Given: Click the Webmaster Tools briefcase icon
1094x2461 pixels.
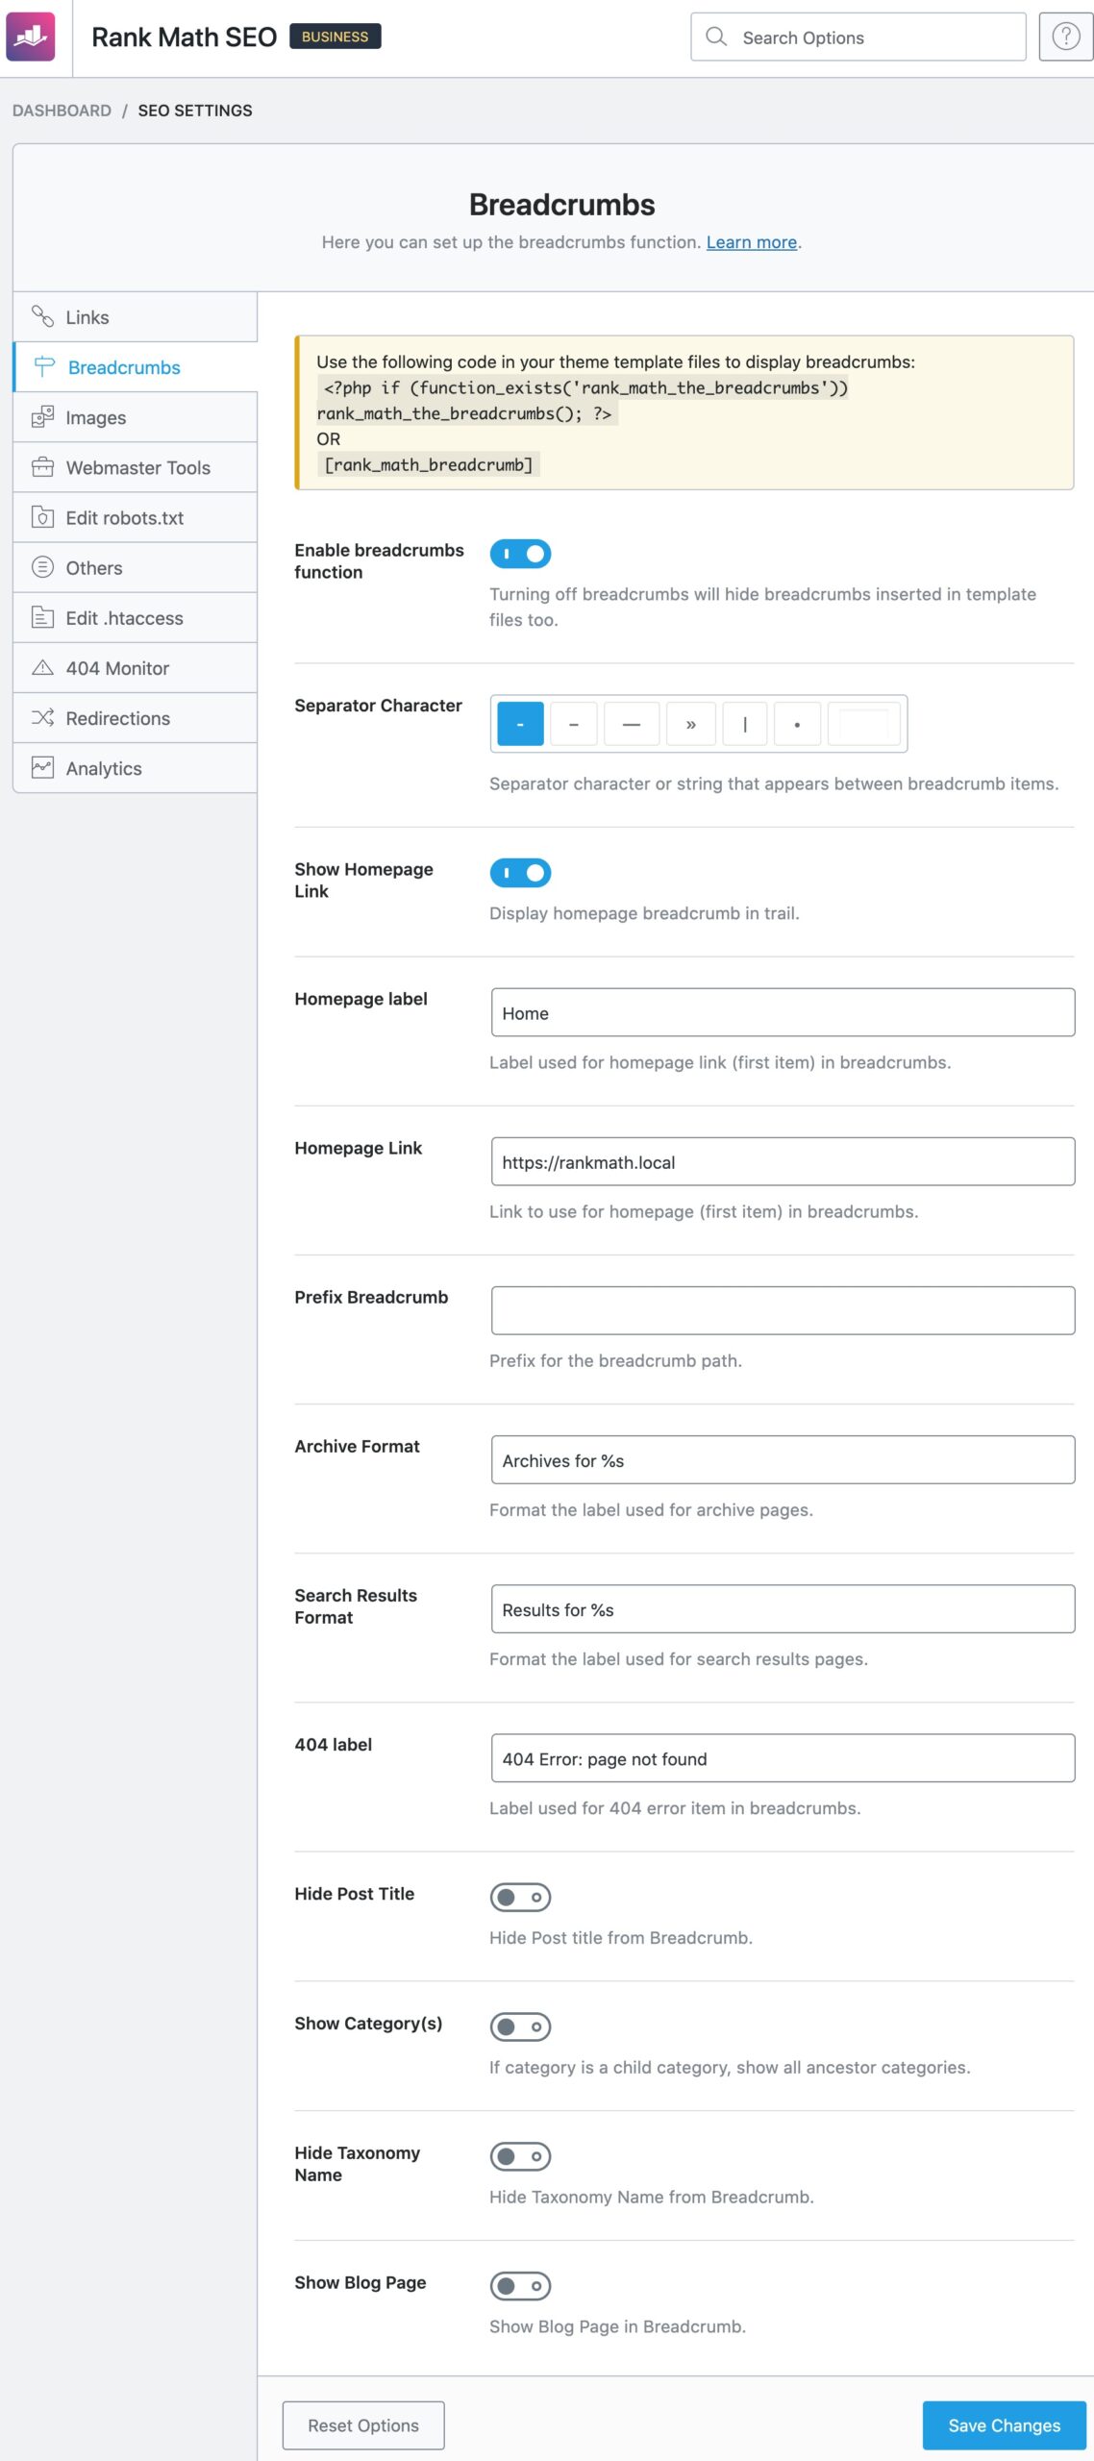Looking at the screenshot, I should (x=42, y=467).
